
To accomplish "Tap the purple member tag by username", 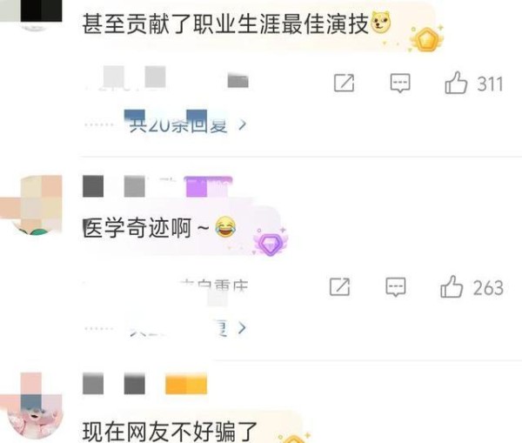I will [209, 186].
